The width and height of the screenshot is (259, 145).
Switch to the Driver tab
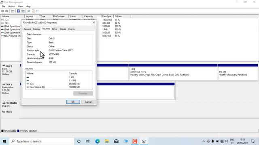point(55,29)
